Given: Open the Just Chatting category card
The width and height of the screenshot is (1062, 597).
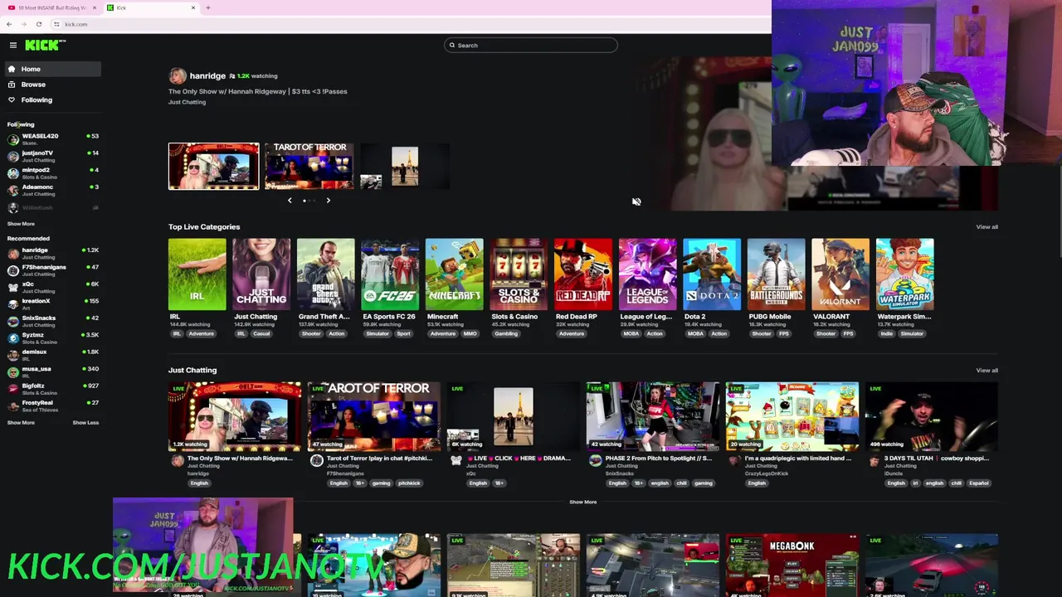Looking at the screenshot, I should 261,274.
